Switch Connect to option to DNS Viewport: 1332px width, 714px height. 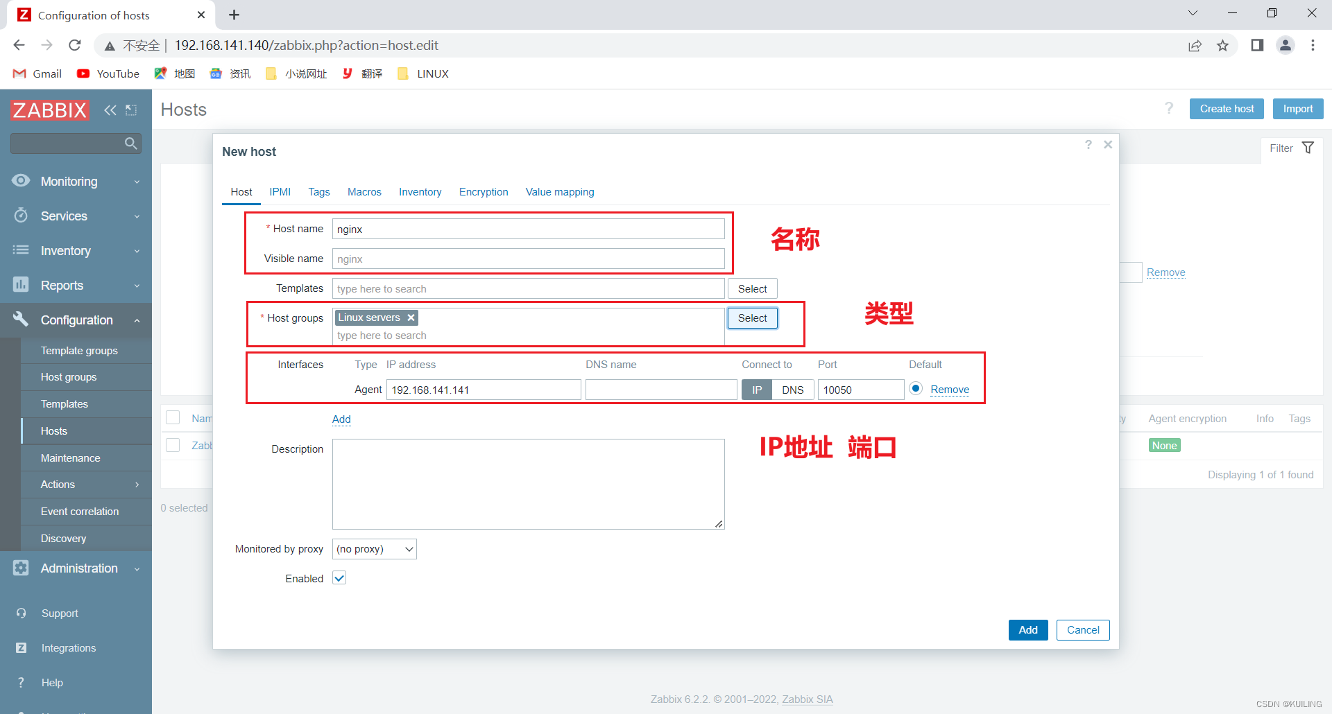(792, 390)
